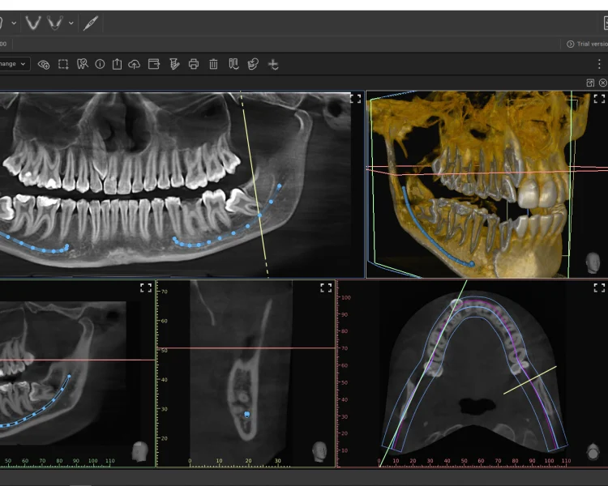
Task: Toggle the eye-plus visibility icon
Action: (44, 64)
